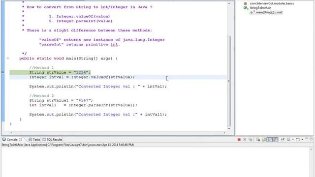Click the package icon in Outline
The width and height of the screenshot is (315, 177).
pyautogui.click(x=246, y=3)
